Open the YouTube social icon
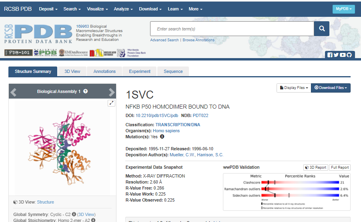This screenshot has width=361, height=222. 343,55
